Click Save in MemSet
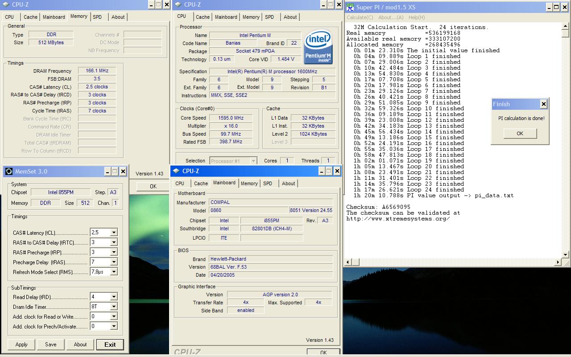 (51, 345)
